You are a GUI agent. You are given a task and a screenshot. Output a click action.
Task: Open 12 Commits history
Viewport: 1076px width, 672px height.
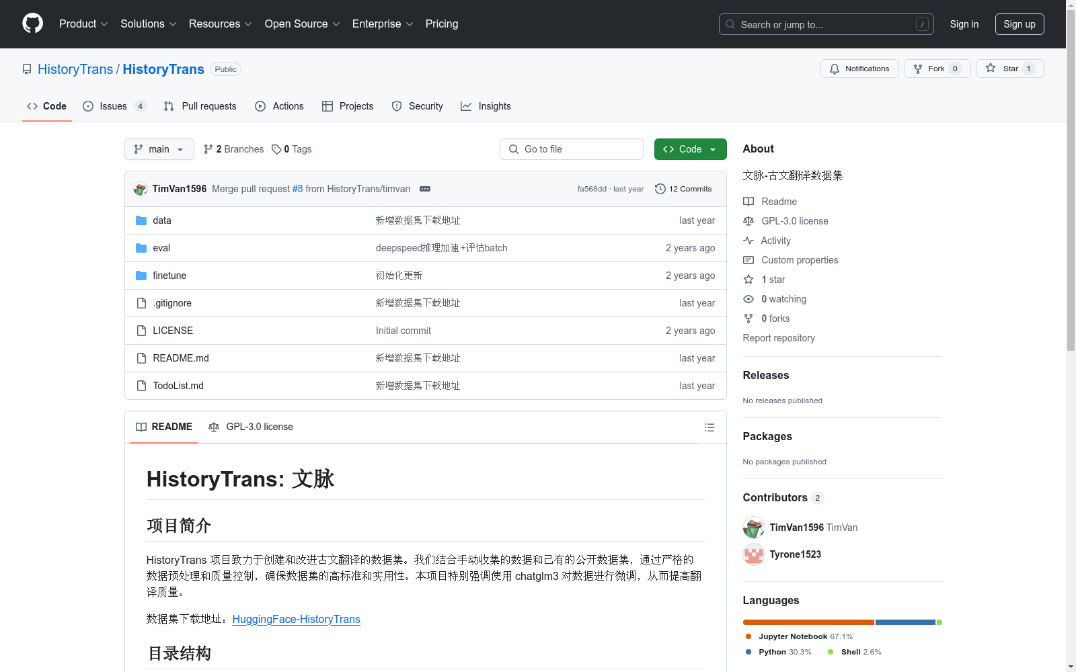(x=683, y=189)
